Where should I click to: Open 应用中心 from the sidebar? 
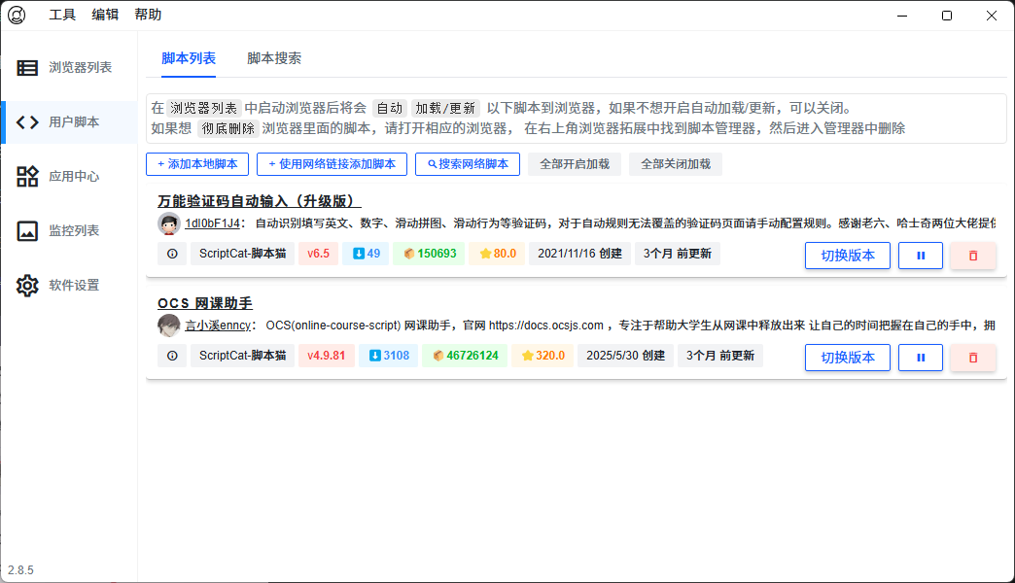click(68, 177)
